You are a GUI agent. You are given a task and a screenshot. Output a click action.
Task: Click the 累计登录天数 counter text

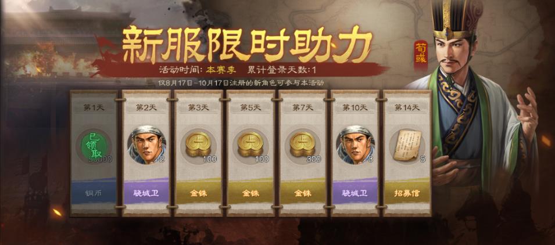pos(281,69)
